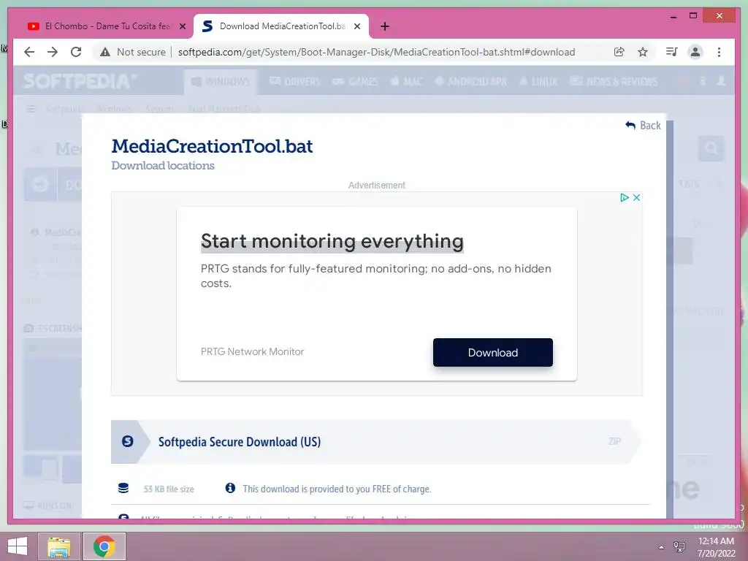748x561 pixels.
Task: Open Chrome media controls icon
Action: click(x=672, y=52)
